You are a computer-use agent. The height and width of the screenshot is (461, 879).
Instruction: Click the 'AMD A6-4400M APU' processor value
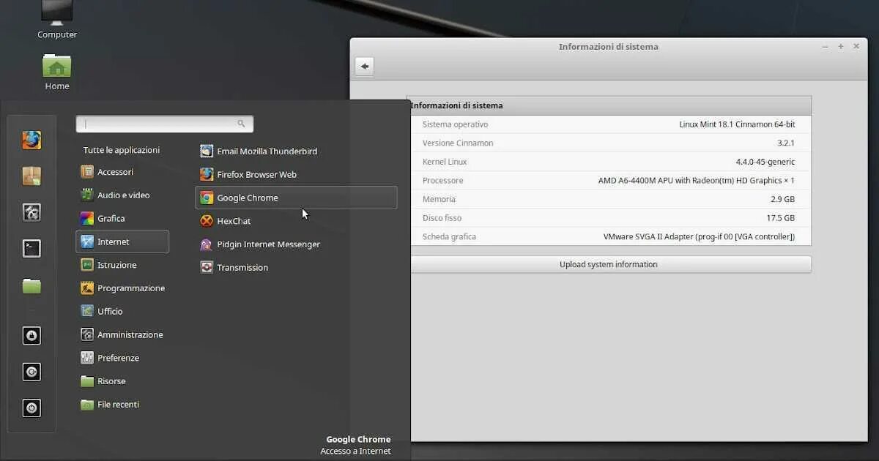[x=697, y=181]
